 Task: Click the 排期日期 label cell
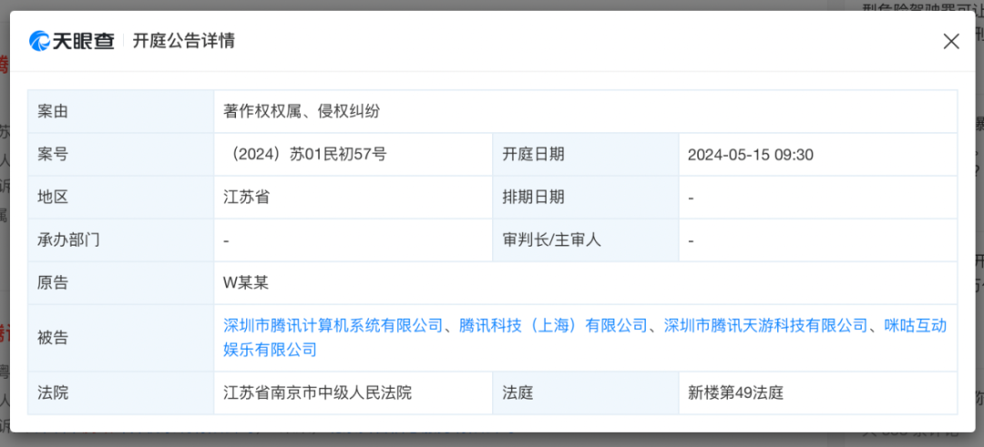point(586,197)
